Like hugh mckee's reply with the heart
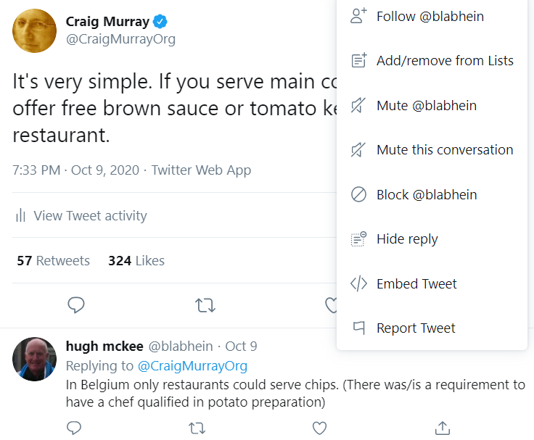The height and width of the screenshot is (440, 534). pyautogui.click(x=319, y=428)
